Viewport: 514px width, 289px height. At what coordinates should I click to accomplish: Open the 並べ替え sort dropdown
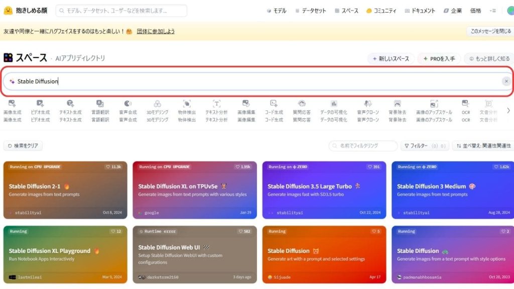coord(483,146)
